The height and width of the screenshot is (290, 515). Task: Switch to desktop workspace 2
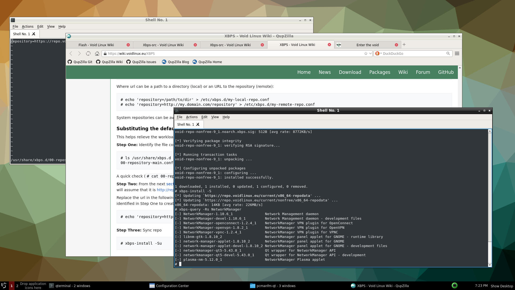[x=17, y=286]
